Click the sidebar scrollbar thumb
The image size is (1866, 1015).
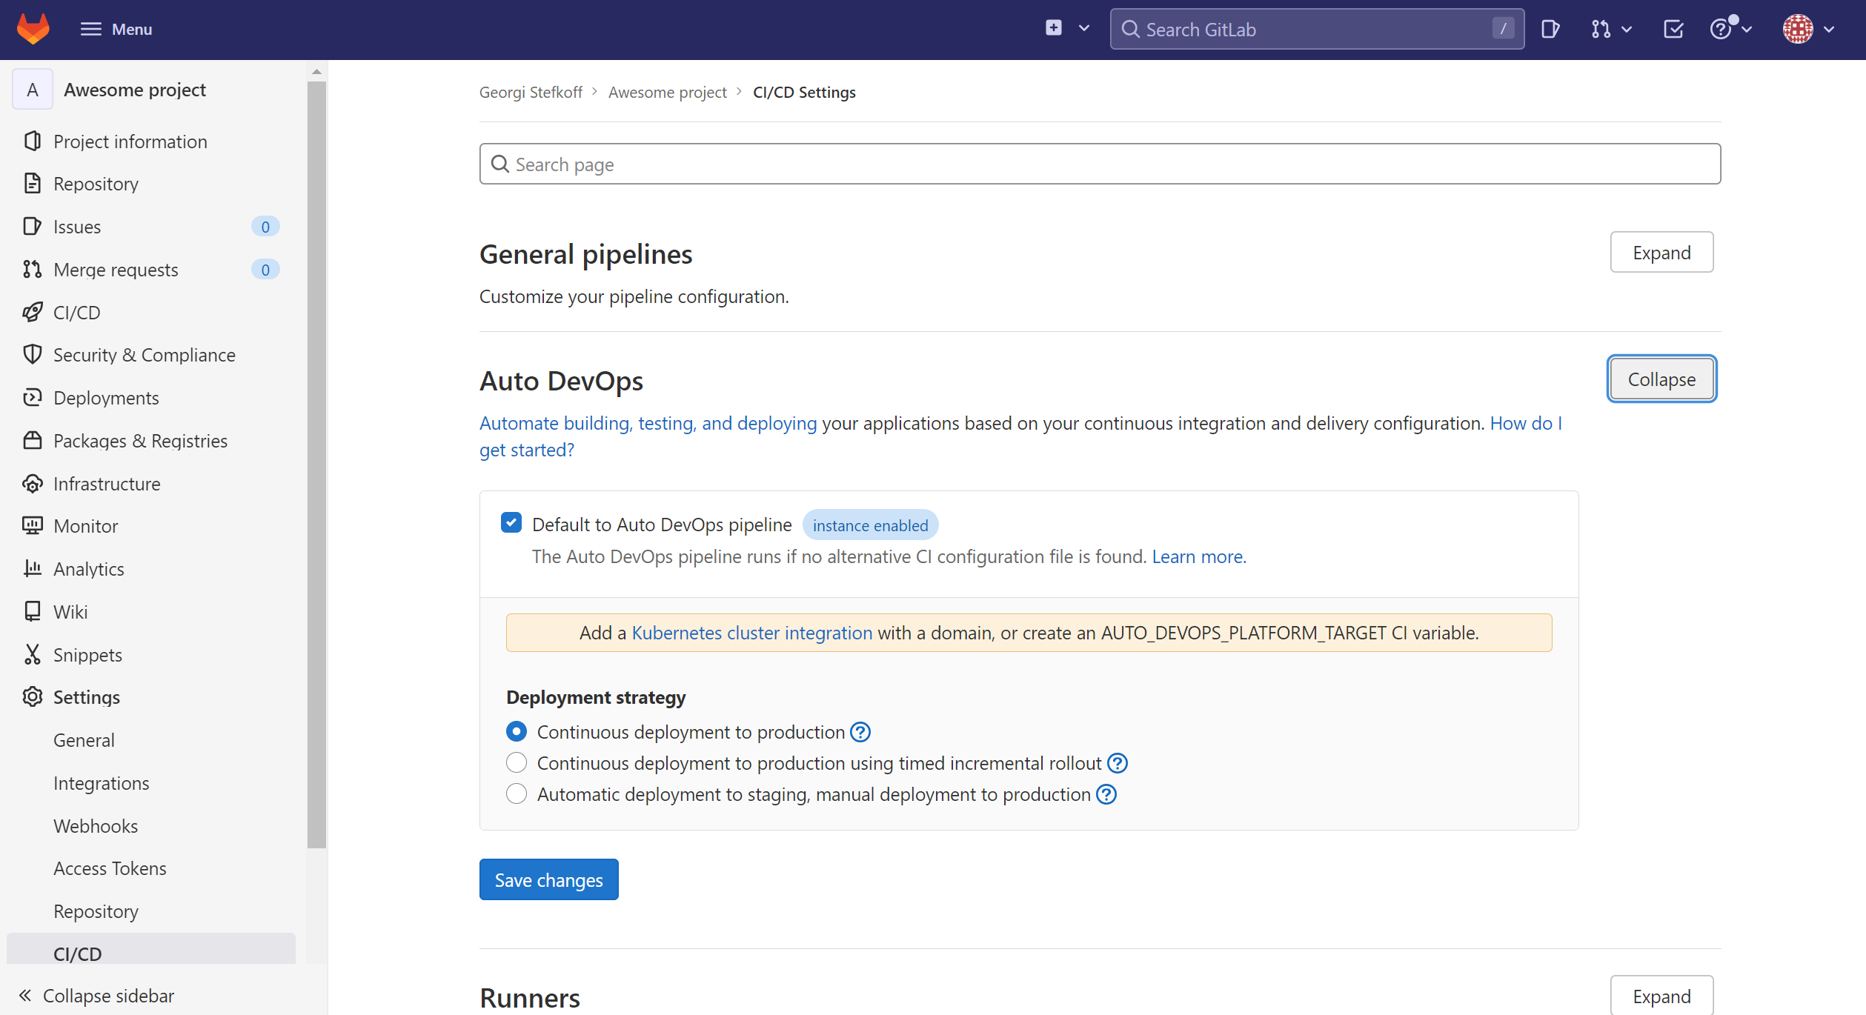coord(316,465)
